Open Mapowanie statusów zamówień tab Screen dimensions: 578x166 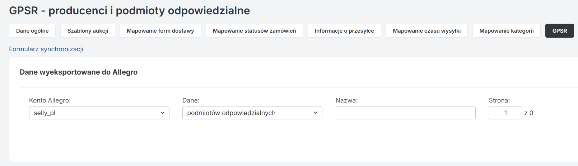point(254,31)
